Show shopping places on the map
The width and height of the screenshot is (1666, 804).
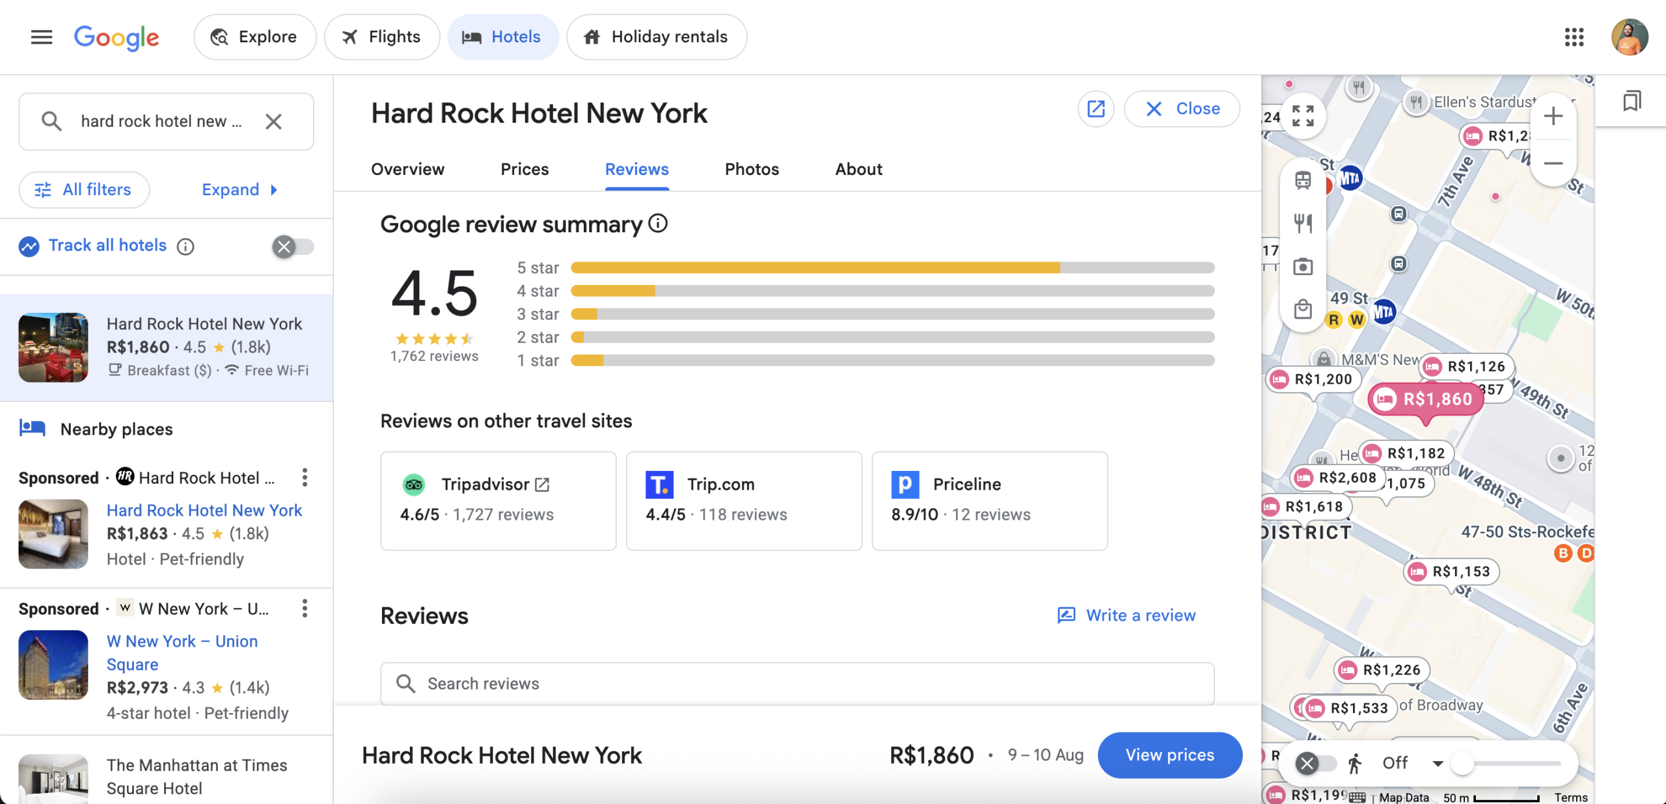tap(1303, 310)
